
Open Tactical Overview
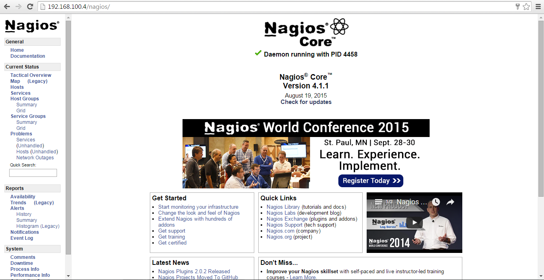click(x=31, y=75)
